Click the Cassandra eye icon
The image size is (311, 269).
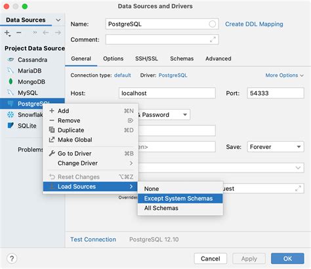coord(10,60)
